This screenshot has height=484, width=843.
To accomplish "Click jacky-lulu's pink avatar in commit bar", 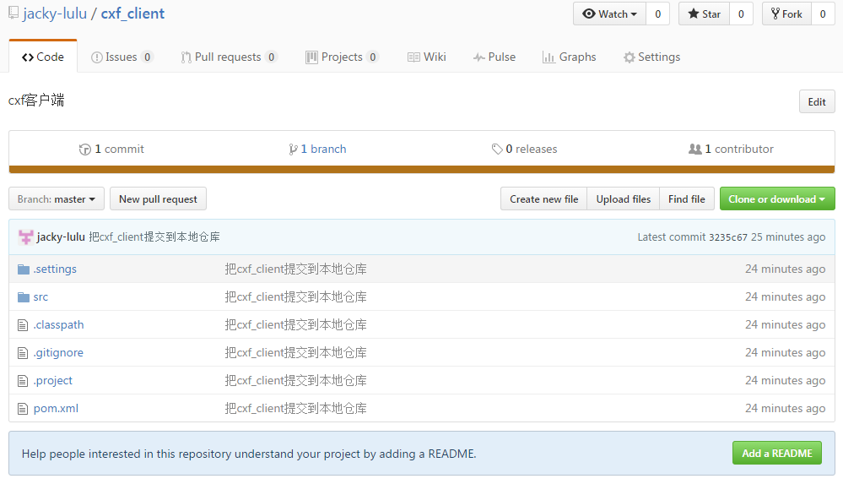I will pyautogui.click(x=25, y=237).
